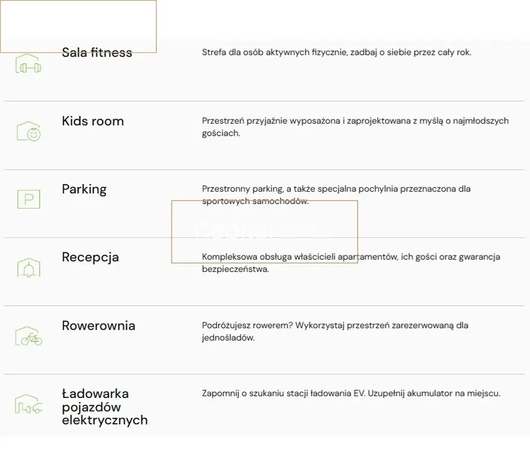Select the Parking description about sports cars
This screenshot has width=530, height=463.
tap(336, 195)
